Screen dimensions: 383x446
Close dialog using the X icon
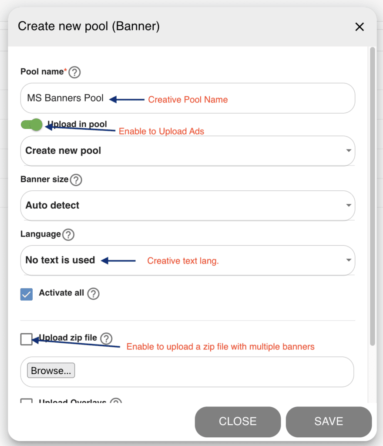coord(359,27)
